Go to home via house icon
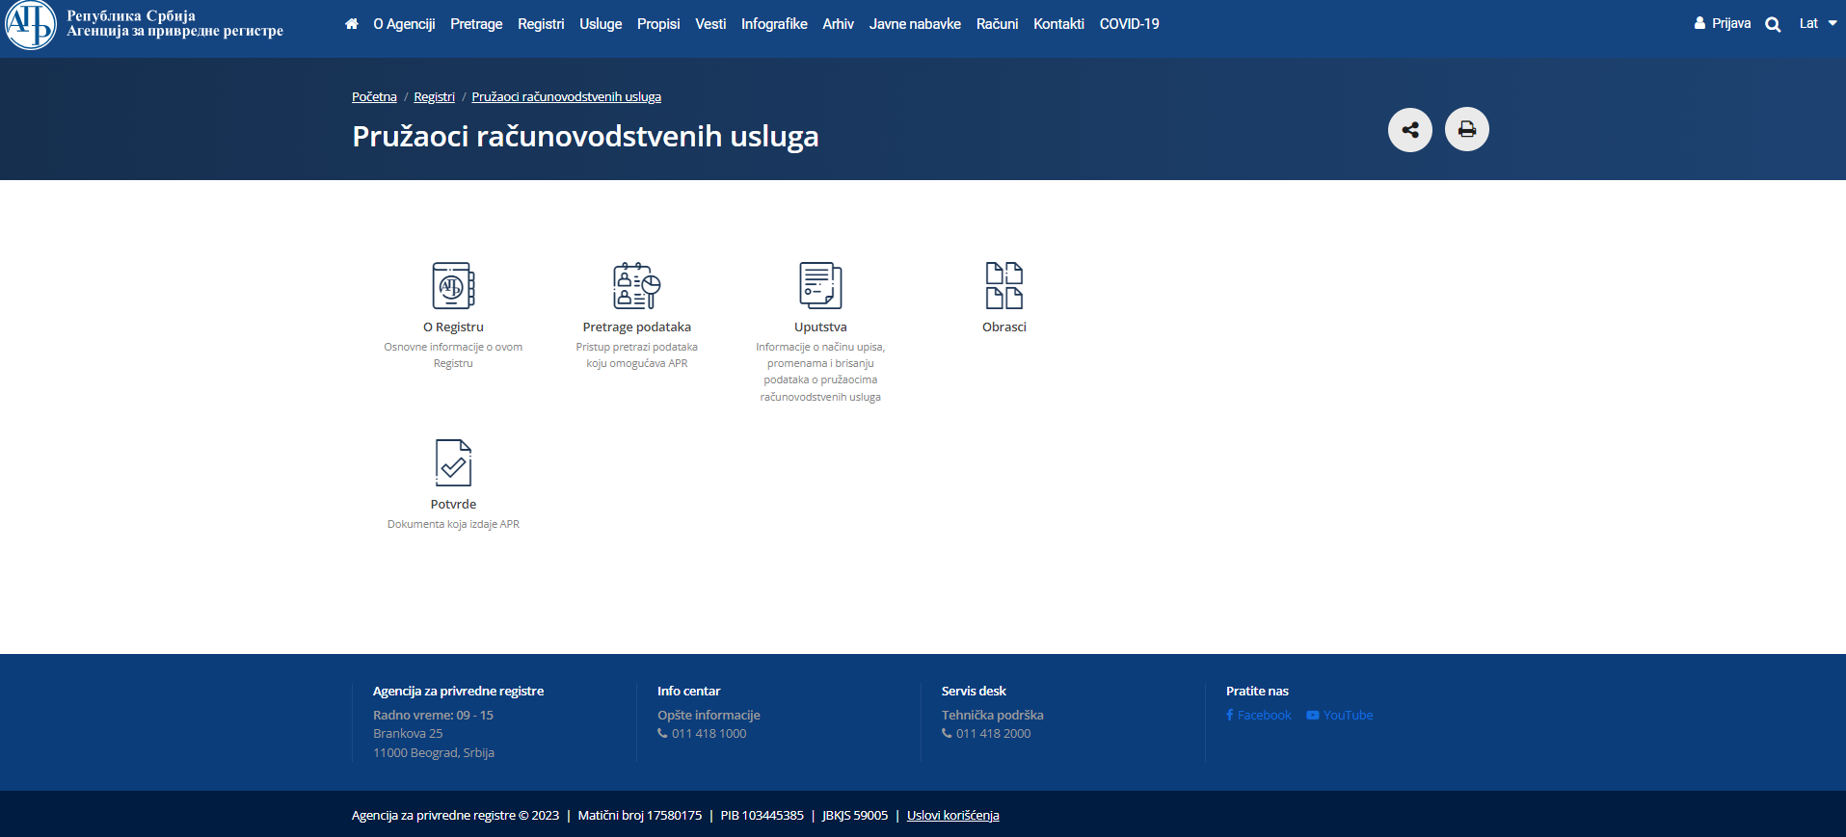 point(351,24)
